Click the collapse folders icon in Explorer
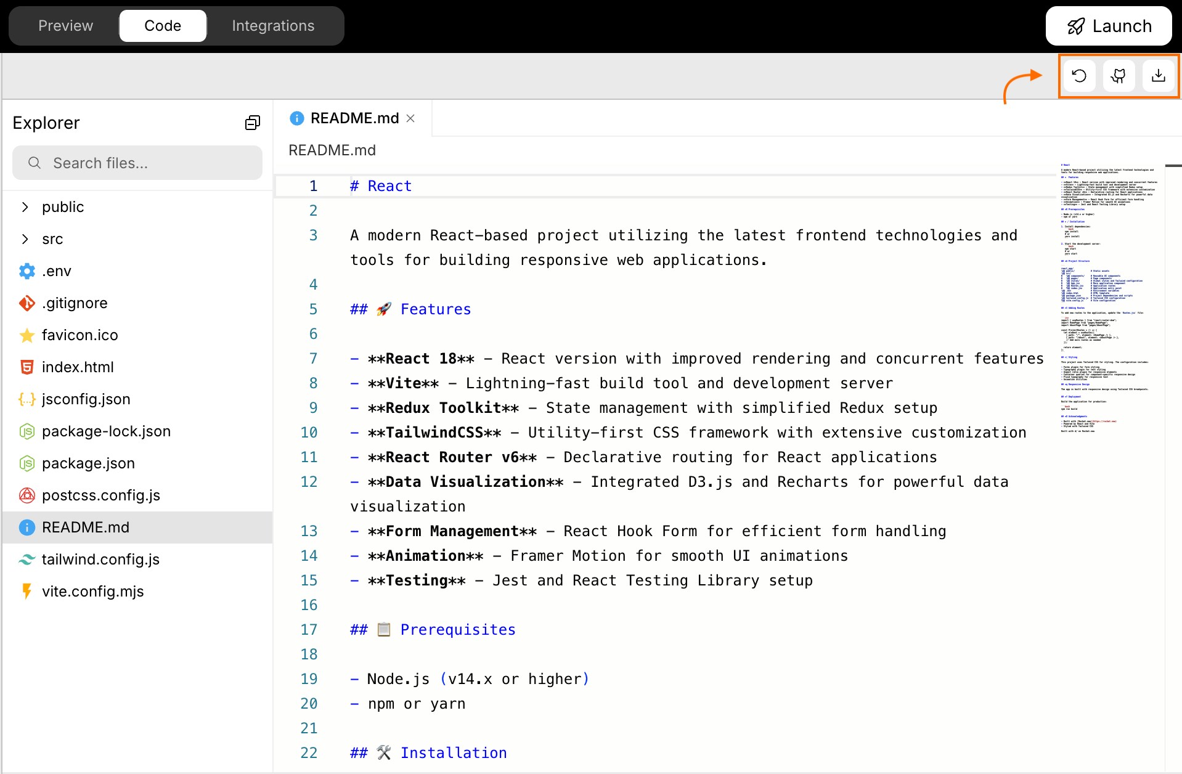 tap(252, 122)
